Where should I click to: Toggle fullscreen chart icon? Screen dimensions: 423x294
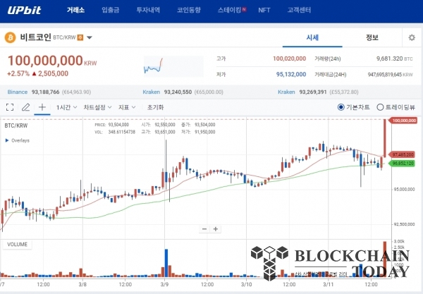coord(10,107)
